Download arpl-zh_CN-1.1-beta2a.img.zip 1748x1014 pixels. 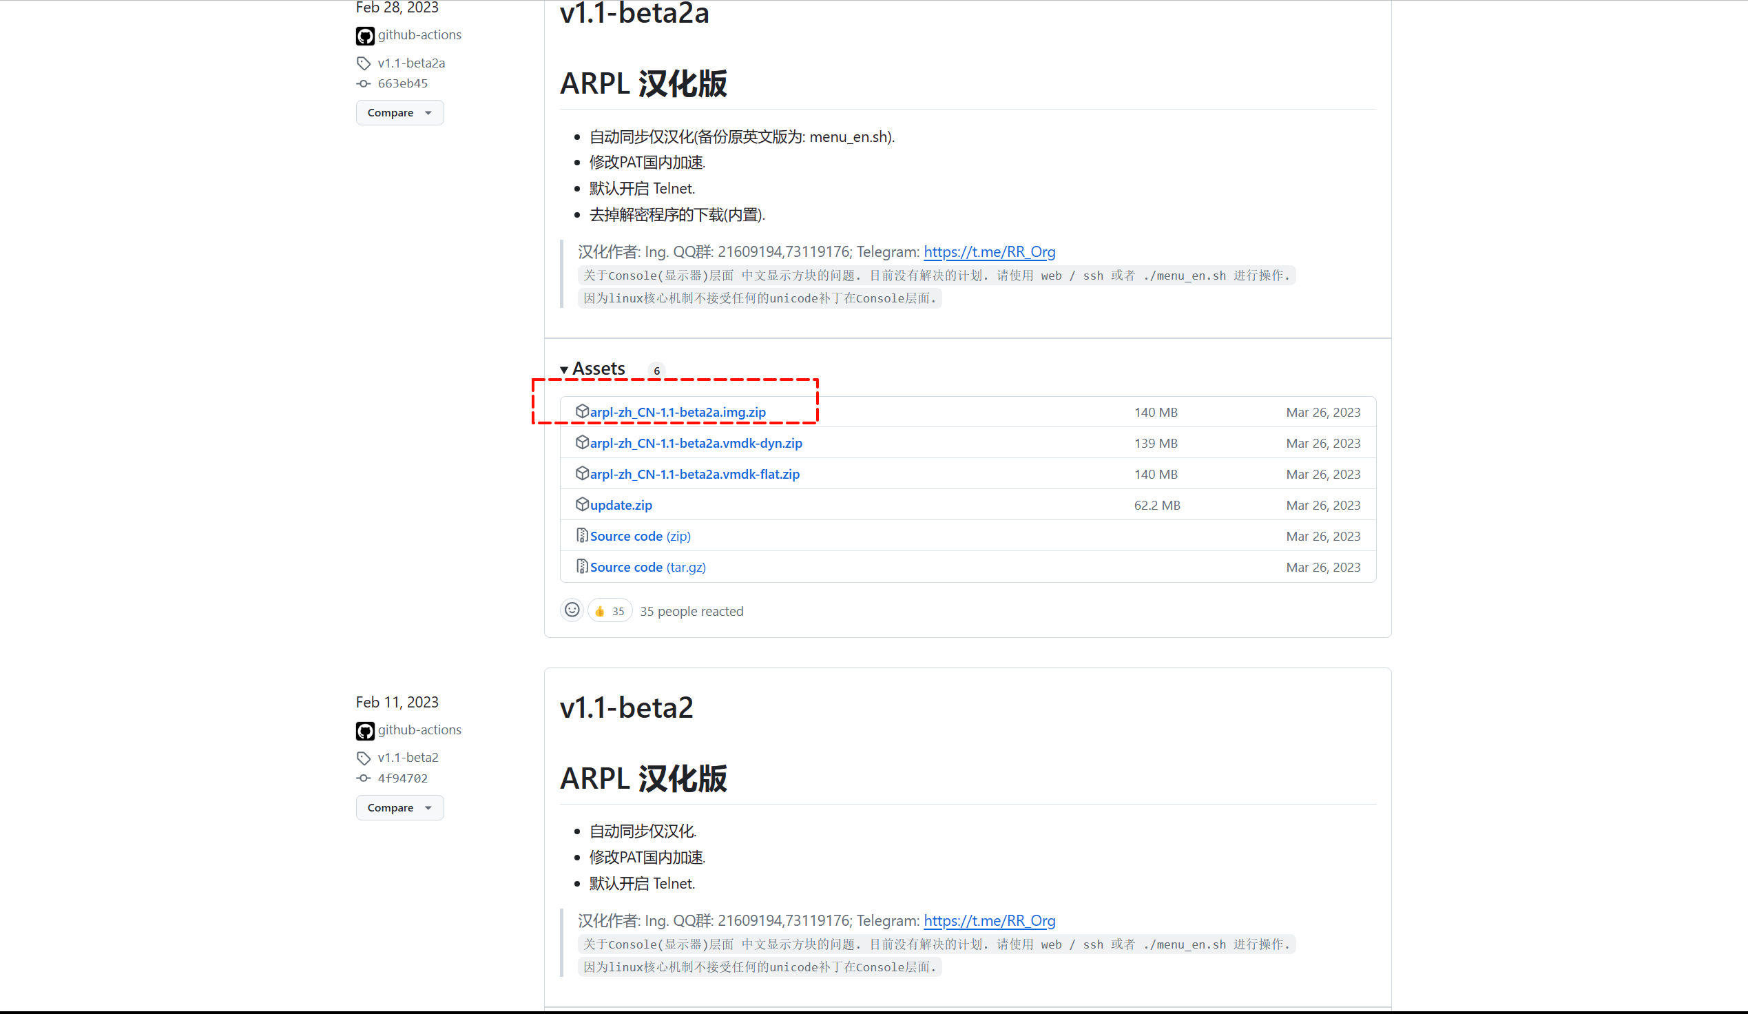click(678, 412)
